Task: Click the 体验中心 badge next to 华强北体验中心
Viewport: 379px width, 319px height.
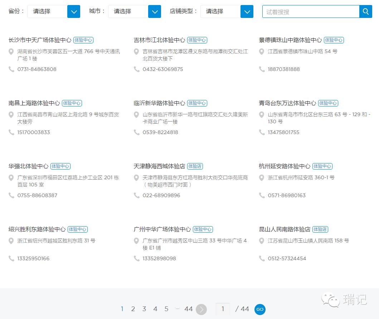Action: tap(60, 166)
